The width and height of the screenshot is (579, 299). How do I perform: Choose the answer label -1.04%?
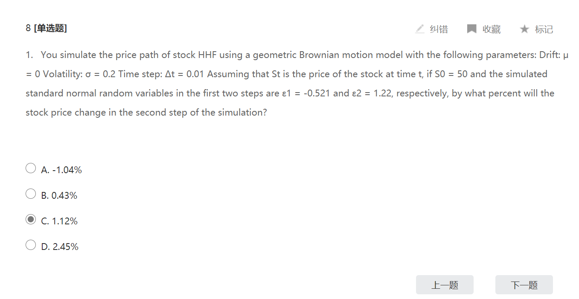(67, 170)
